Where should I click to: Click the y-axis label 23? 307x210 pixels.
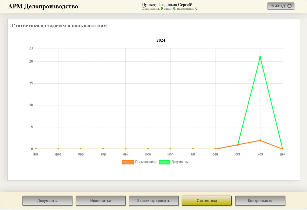[x=31, y=48]
